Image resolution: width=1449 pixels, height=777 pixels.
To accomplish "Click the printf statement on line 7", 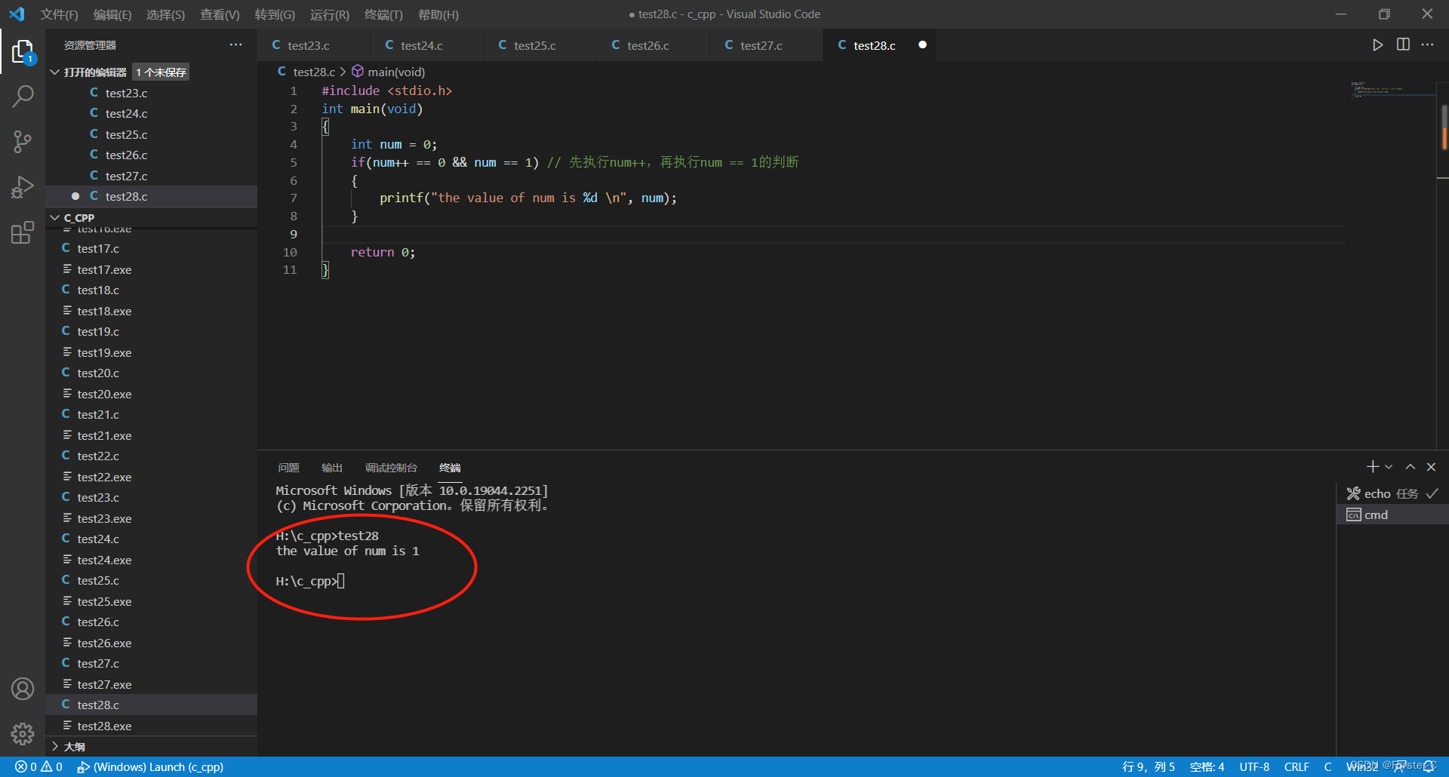I will [528, 198].
